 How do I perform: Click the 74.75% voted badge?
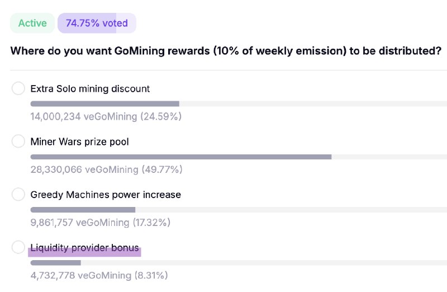pos(97,23)
